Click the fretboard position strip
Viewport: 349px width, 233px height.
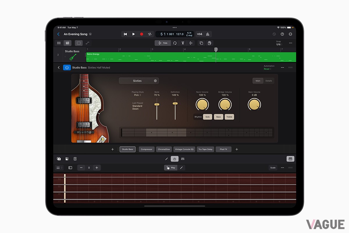tap(197, 133)
